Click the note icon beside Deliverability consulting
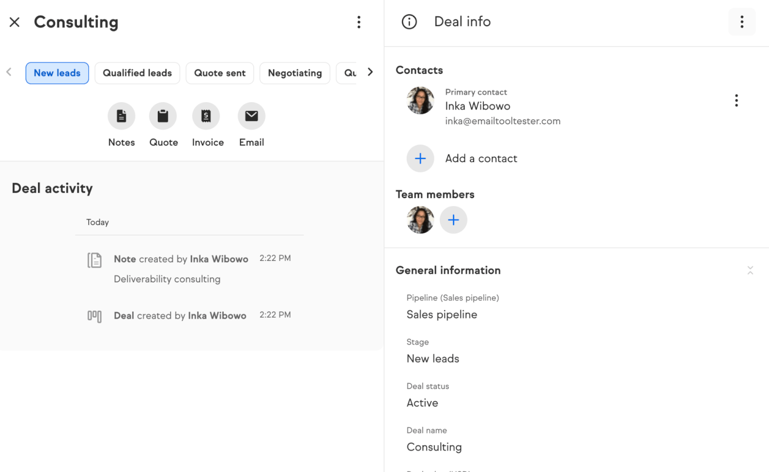Screen dimensions: 769x472 95,259
